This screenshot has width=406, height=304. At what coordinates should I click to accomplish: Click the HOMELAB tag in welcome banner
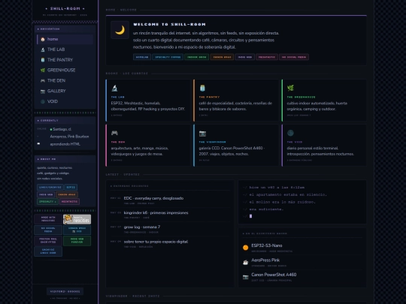pyautogui.click(x=142, y=57)
